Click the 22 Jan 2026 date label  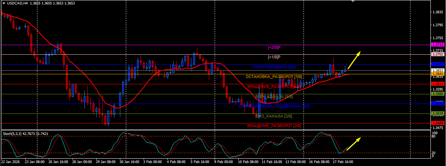(11, 162)
